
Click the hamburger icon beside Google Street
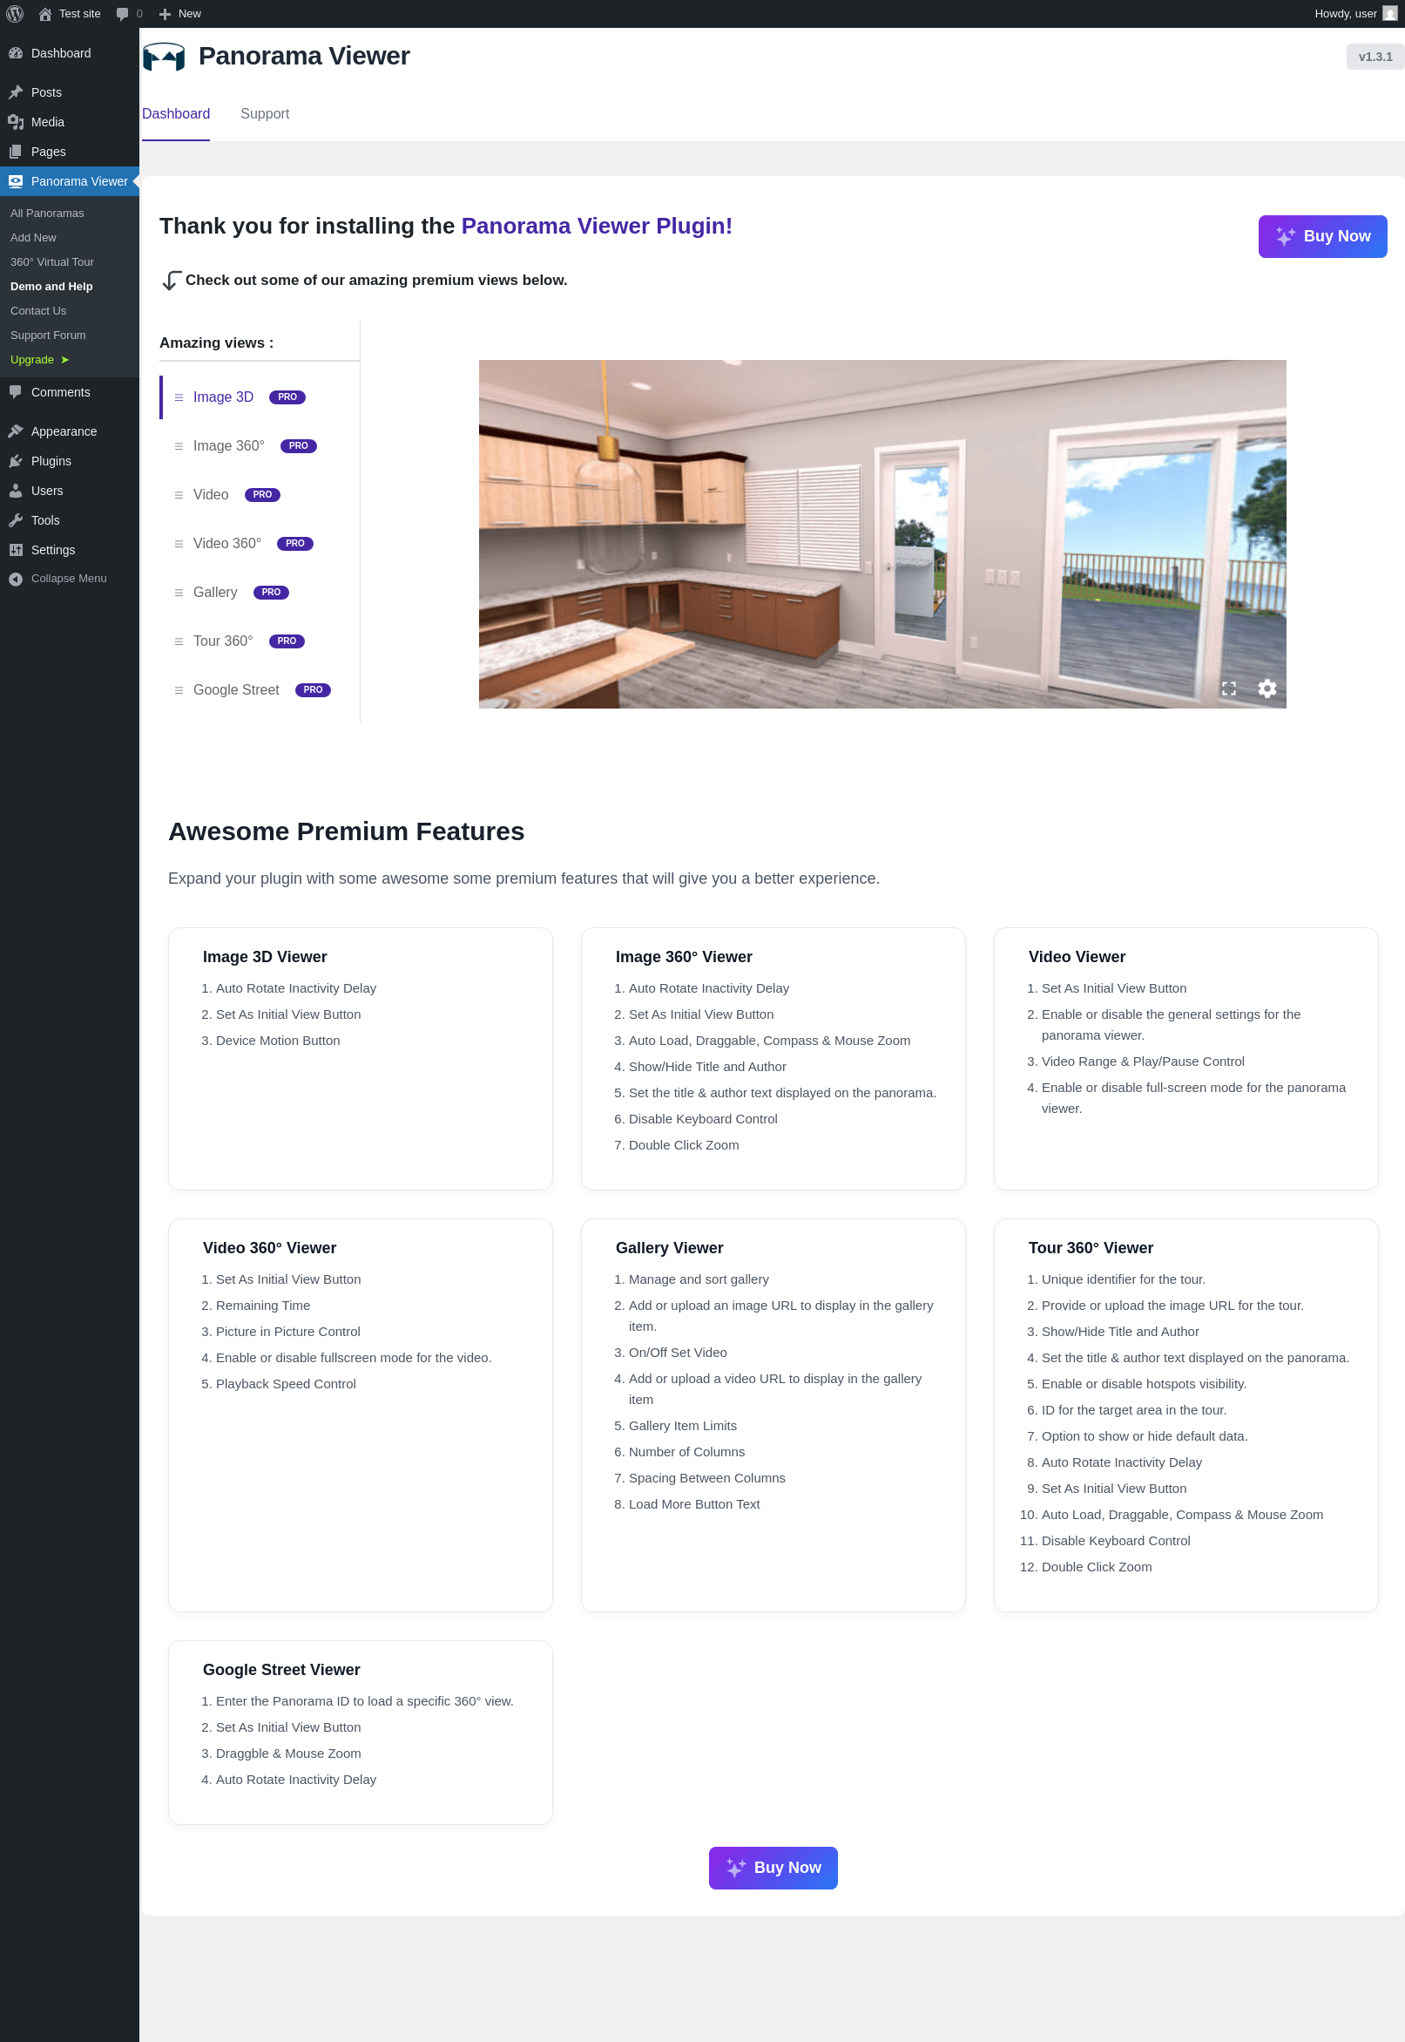(x=179, y=690)
